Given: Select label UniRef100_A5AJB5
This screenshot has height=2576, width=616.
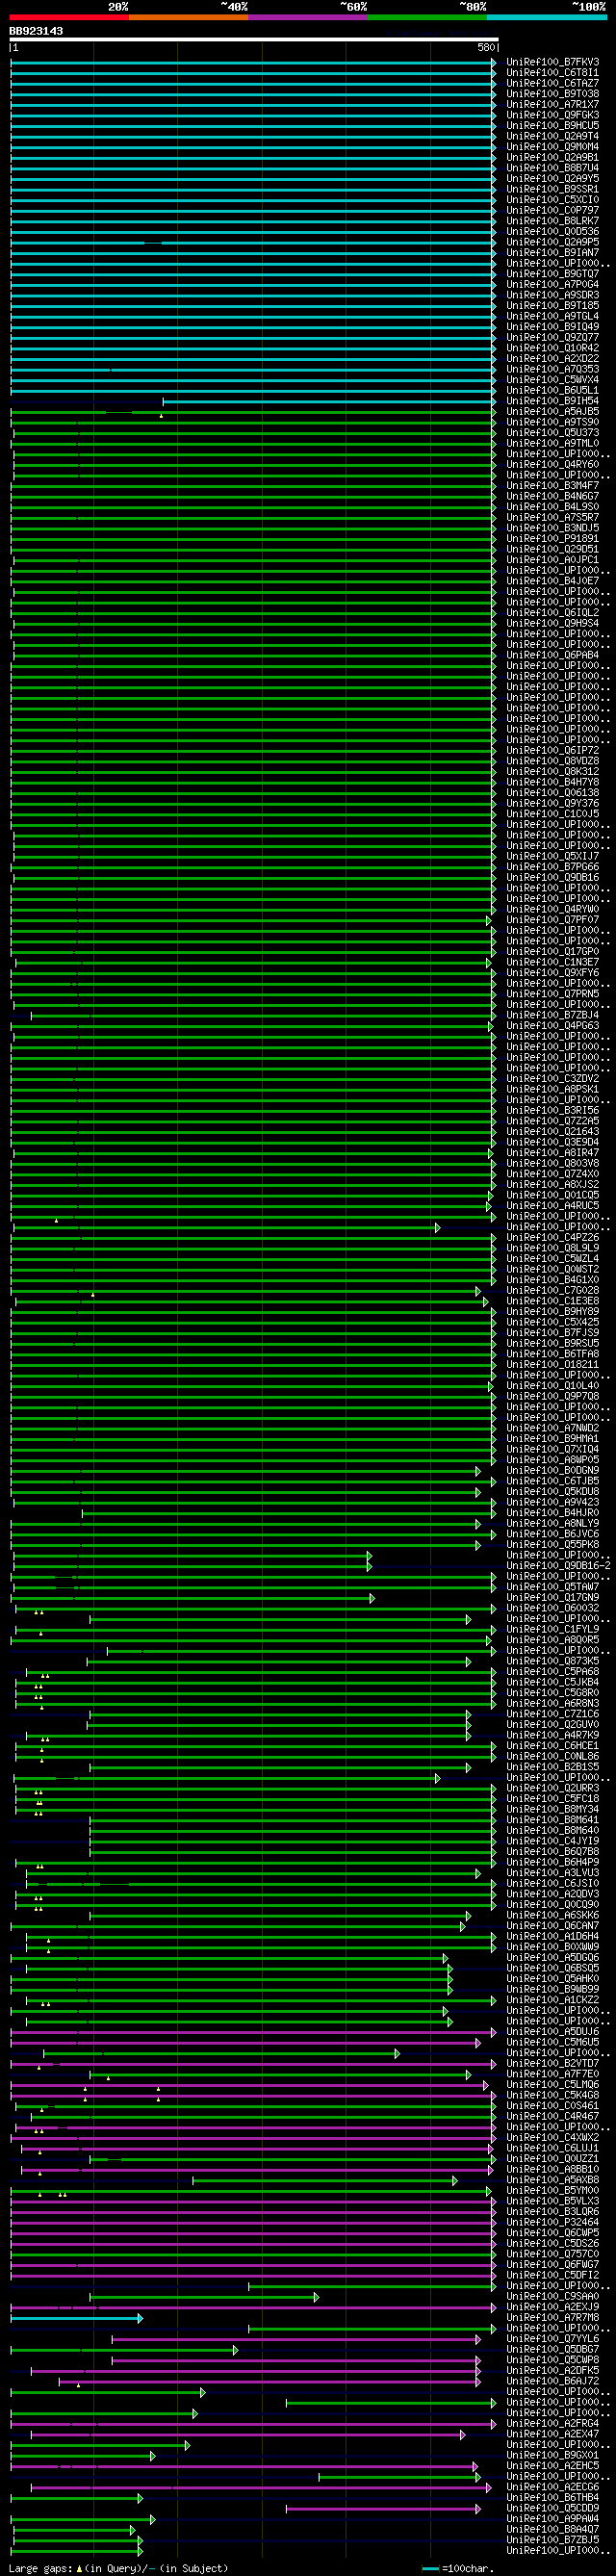Looking at the screenshot, I should coord(553,412).
